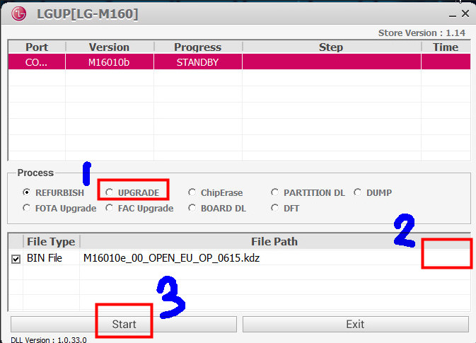
Task: Click the Progress column header
Action: tap(198, 47)
